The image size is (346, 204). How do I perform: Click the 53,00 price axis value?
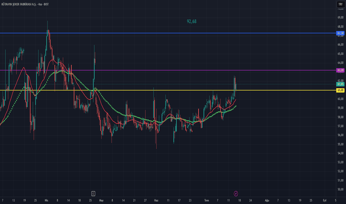(340, 162)
